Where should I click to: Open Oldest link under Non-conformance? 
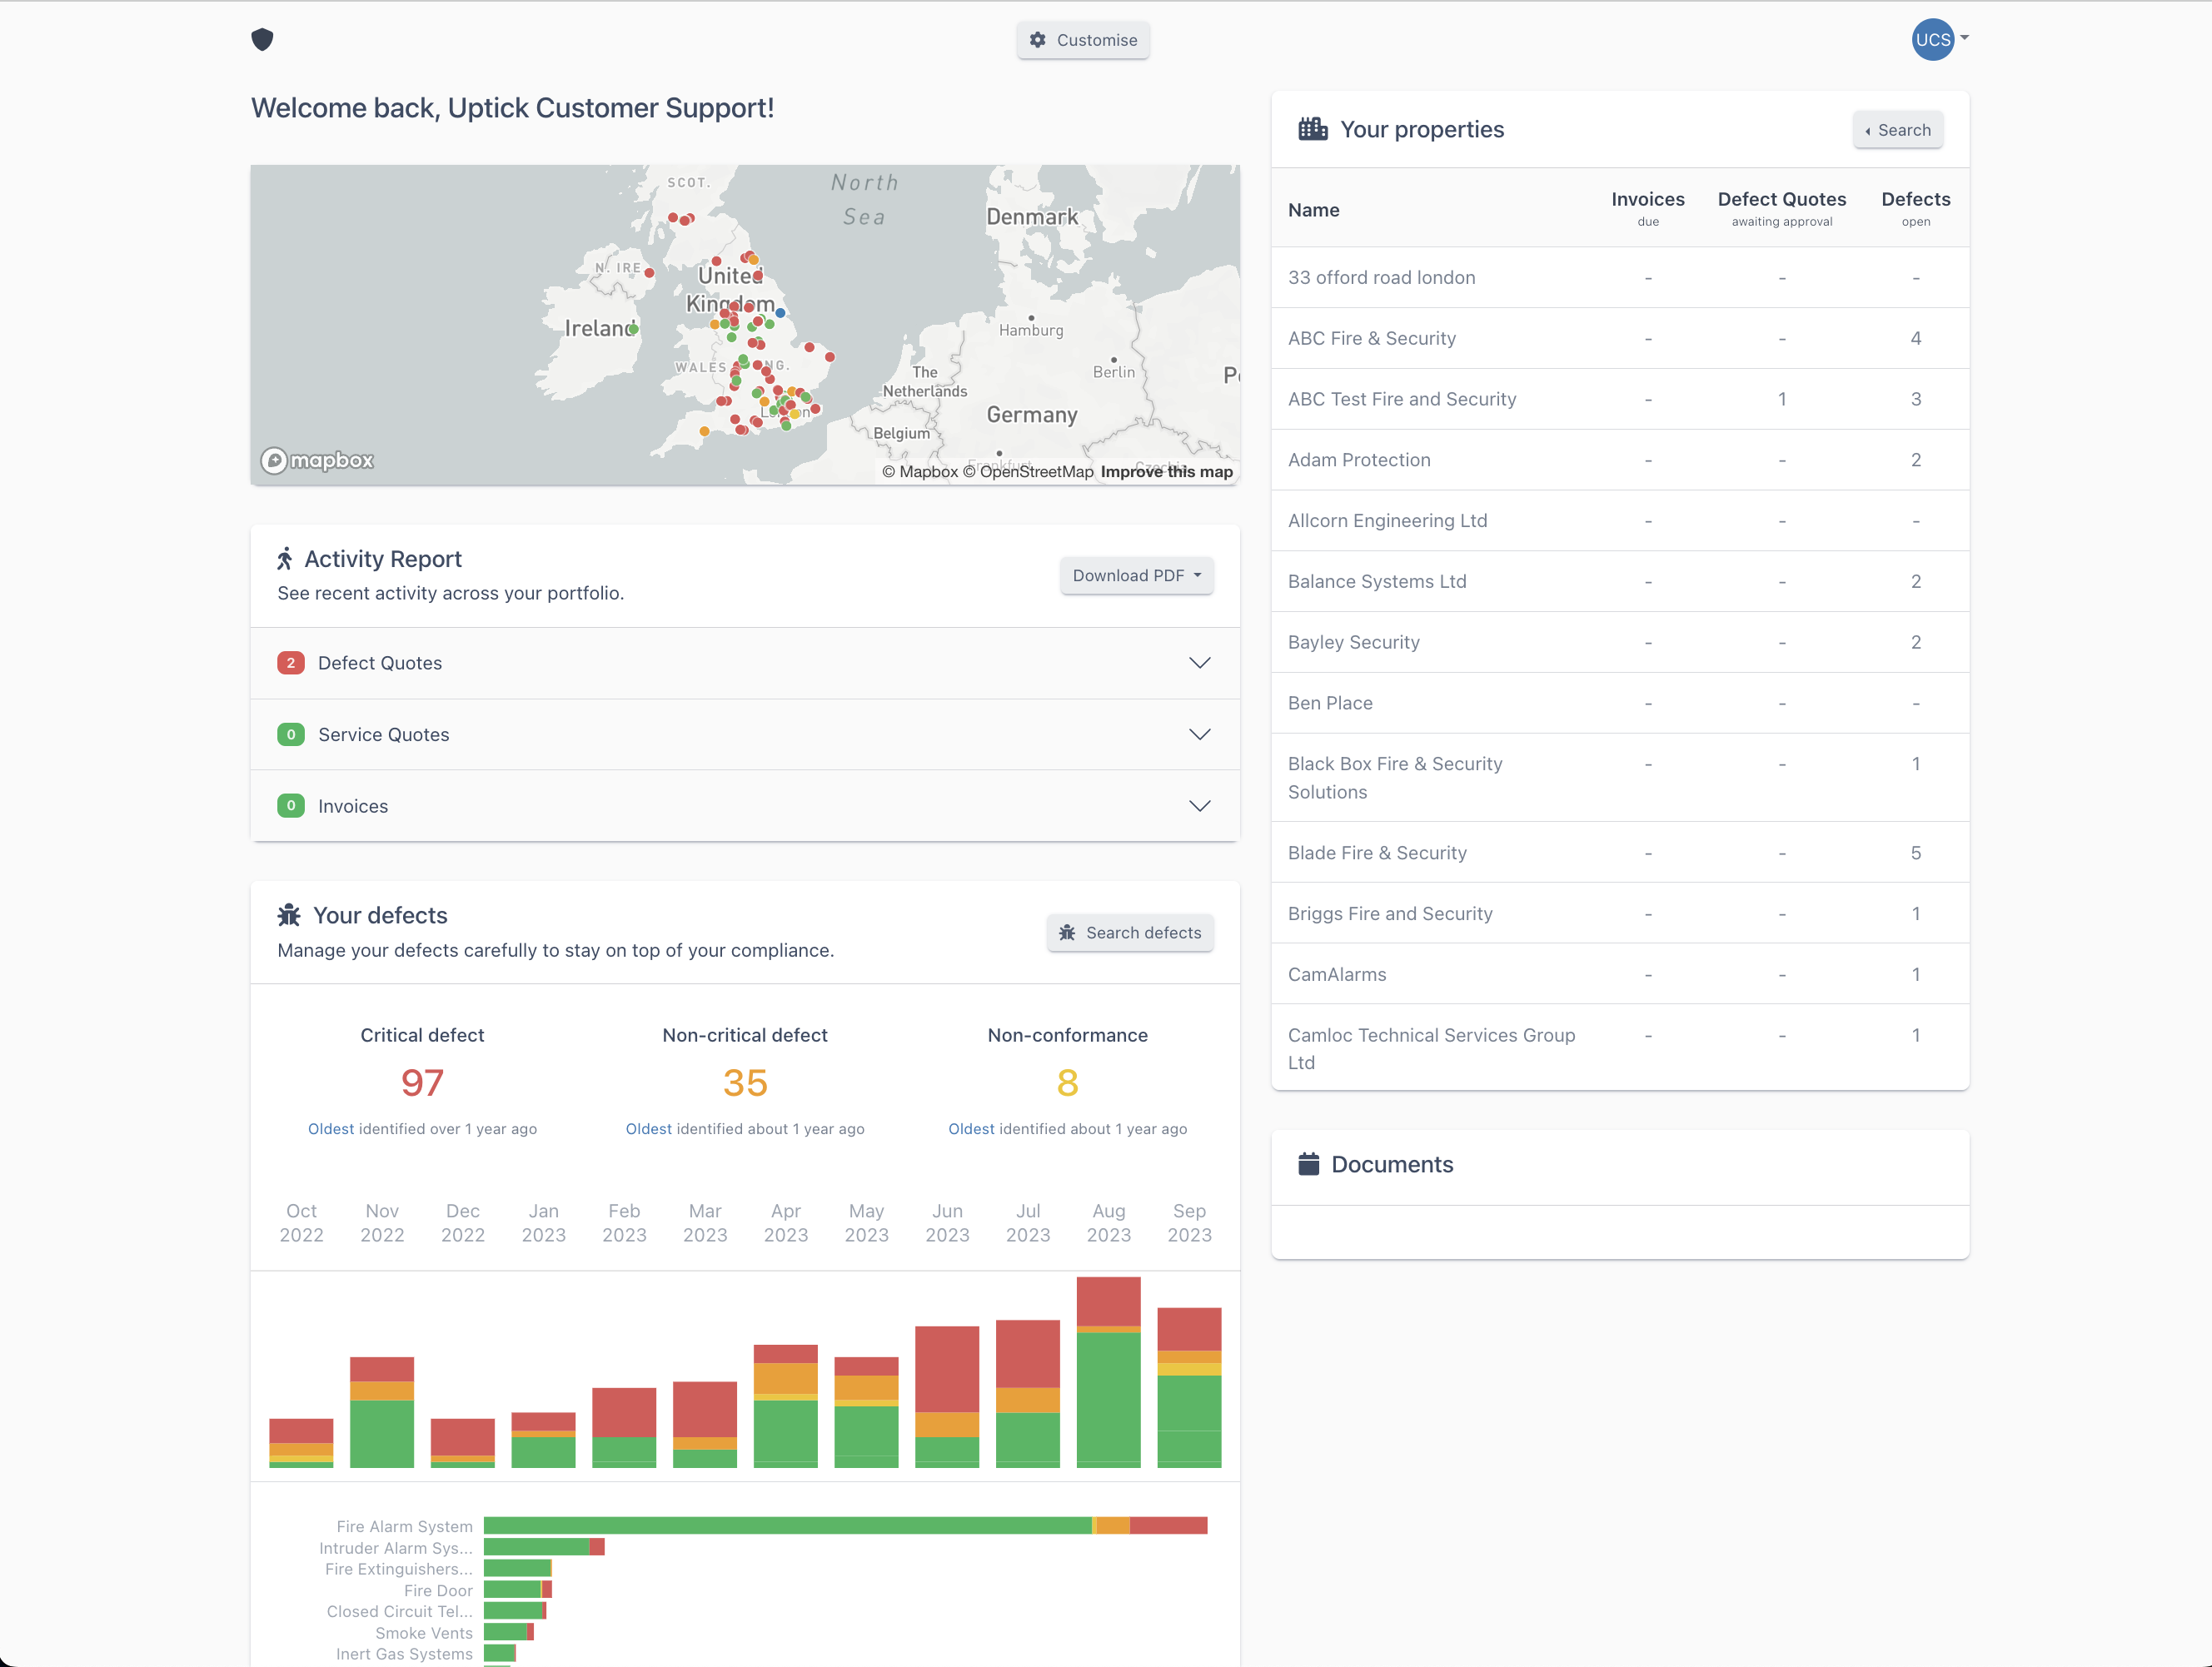971,1128
